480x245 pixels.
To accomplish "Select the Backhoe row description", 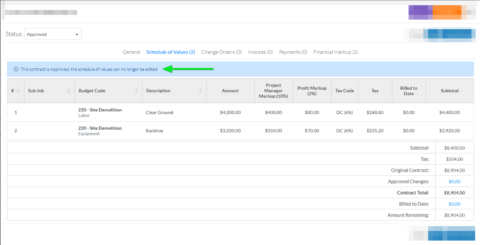I will [x=155, y=131].
